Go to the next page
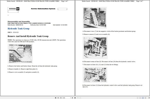150x99 pixels. (72, 98)
